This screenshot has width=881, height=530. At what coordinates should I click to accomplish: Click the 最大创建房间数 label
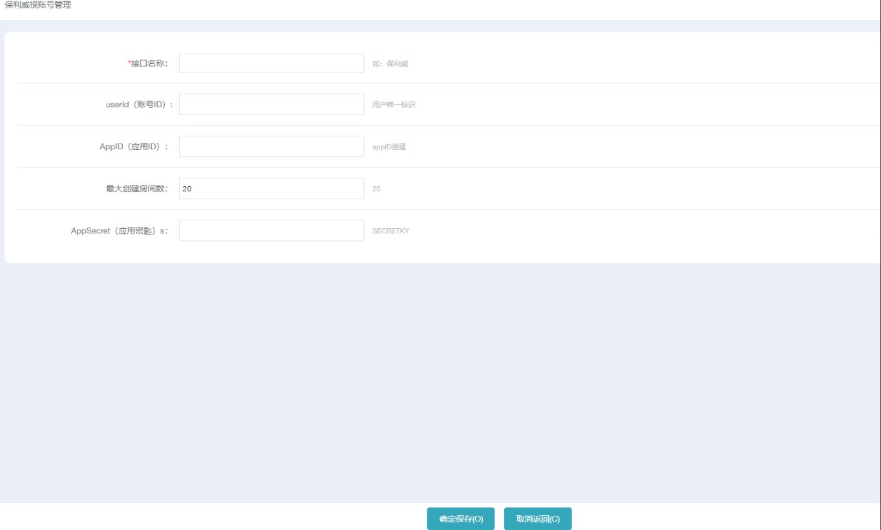[x=137, y=189]
